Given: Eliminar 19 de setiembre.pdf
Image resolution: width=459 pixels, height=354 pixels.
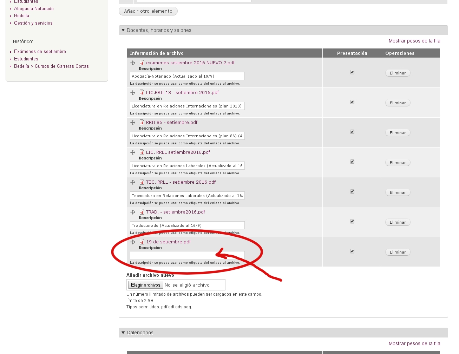Looking at the screenshot, I should click(398, 252).
